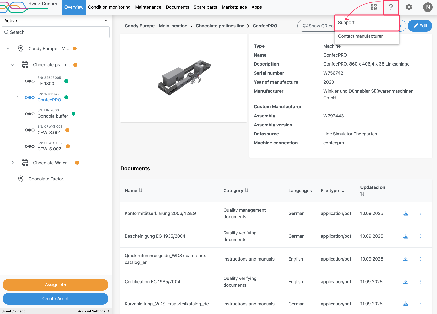Click the CFW-S.001 machine icon

[30, 130]
